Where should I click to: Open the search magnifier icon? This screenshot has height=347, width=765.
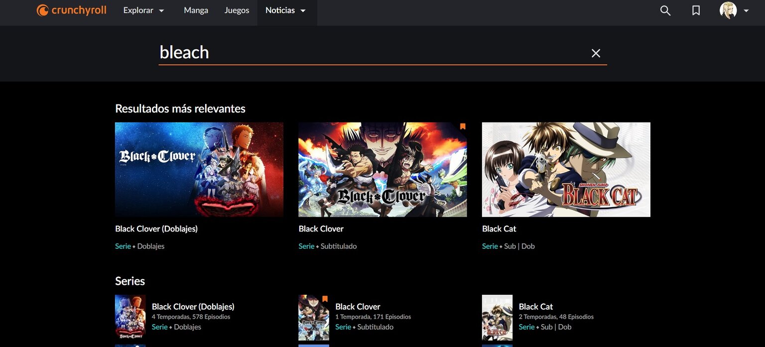click(x=665, y=10)
